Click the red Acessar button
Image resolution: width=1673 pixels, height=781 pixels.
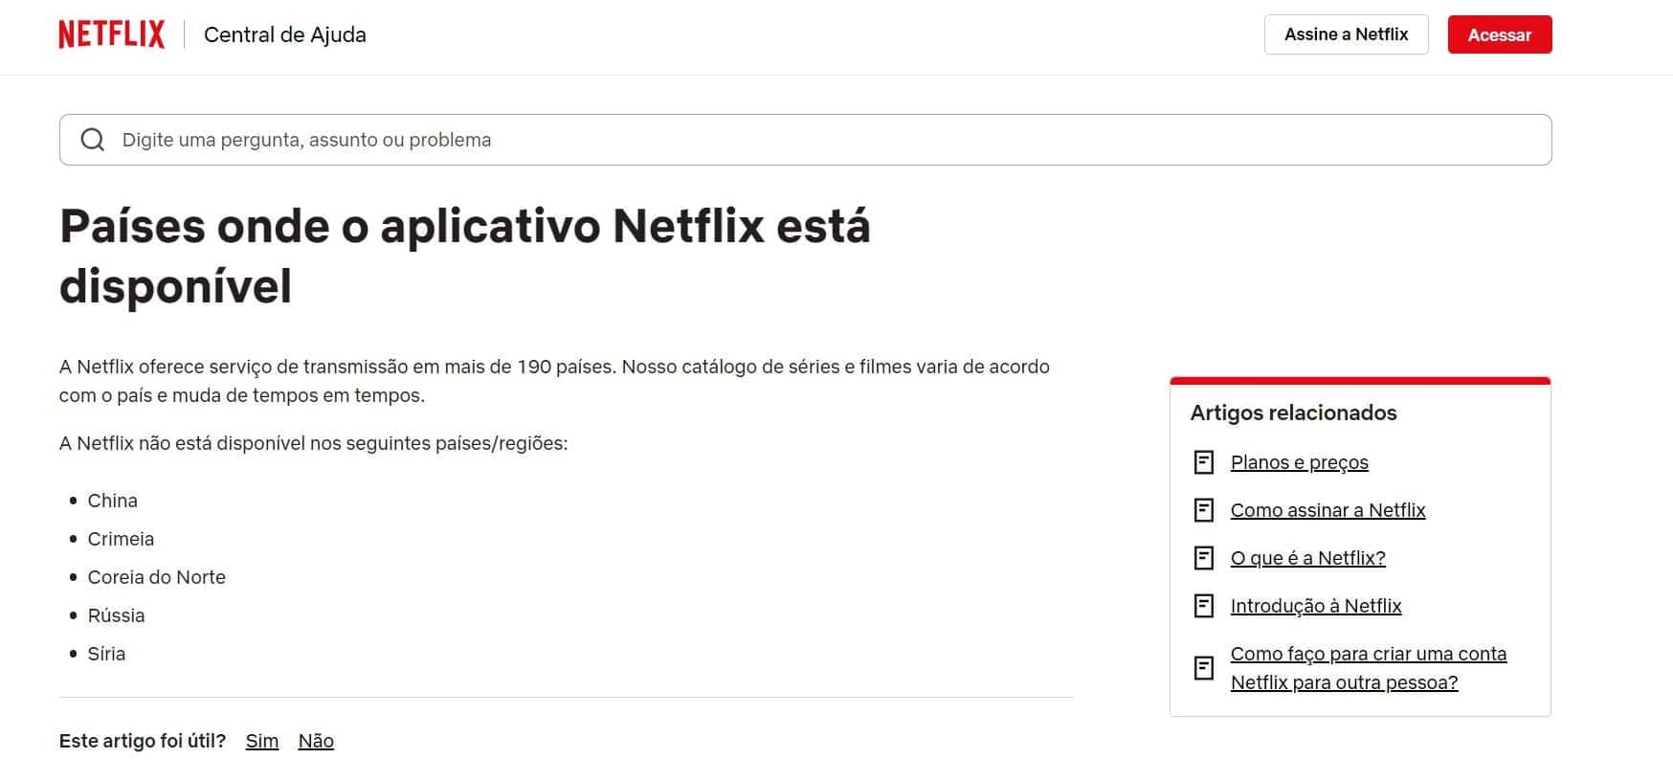point(1499,34)
